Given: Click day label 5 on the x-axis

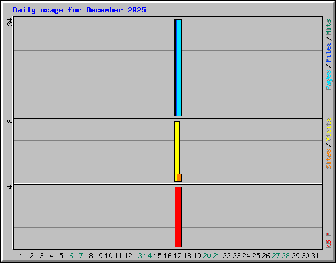Looking at the screenshot, I should pos(61,256).
